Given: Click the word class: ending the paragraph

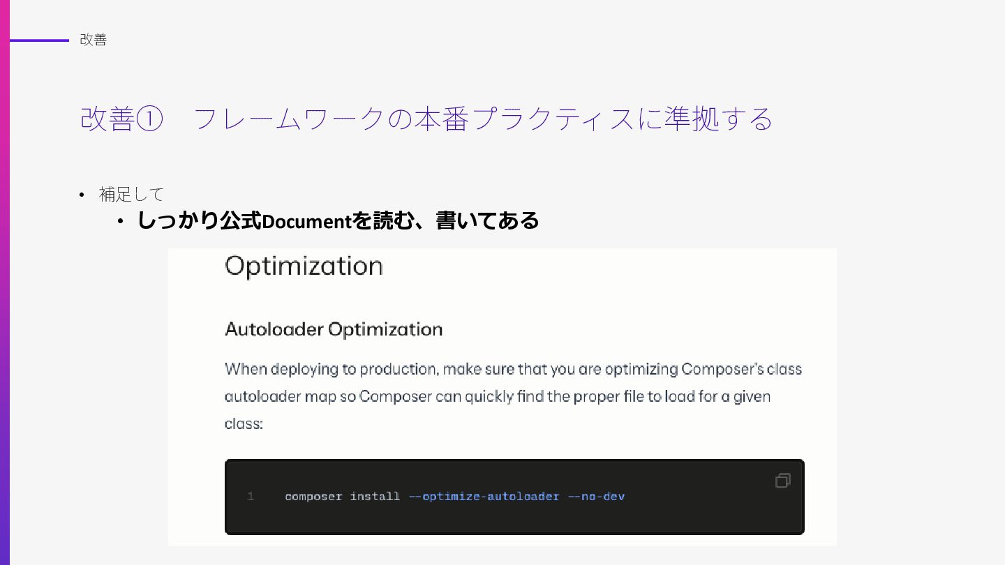Looking at the screenshot, I should [x=244, y=423].
